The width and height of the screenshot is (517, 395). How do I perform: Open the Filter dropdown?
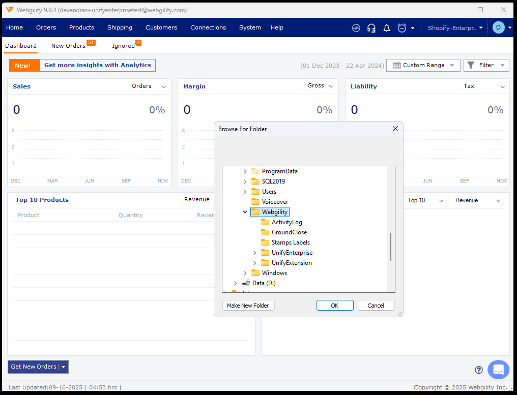point(486,65)
